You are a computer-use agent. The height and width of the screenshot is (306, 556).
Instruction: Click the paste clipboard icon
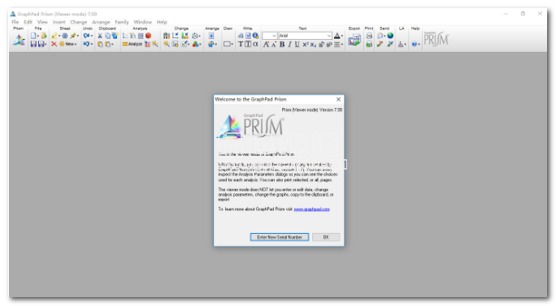(x=100, y=45)
